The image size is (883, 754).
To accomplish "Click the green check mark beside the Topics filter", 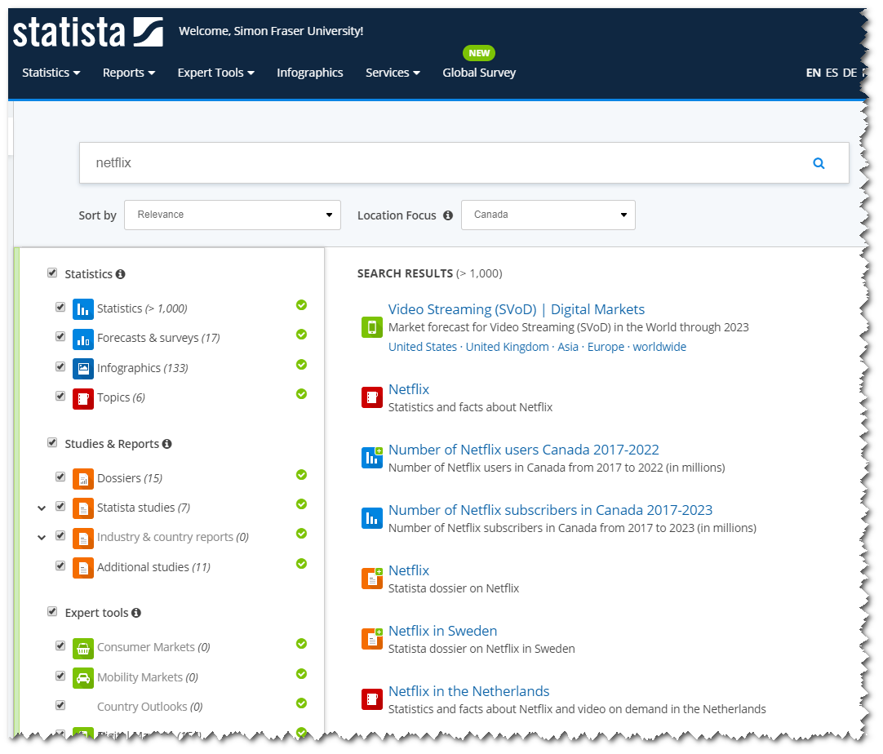I will coord(301,393).
